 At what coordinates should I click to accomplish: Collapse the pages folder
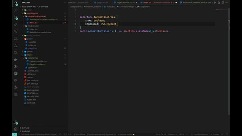[30, 39]
